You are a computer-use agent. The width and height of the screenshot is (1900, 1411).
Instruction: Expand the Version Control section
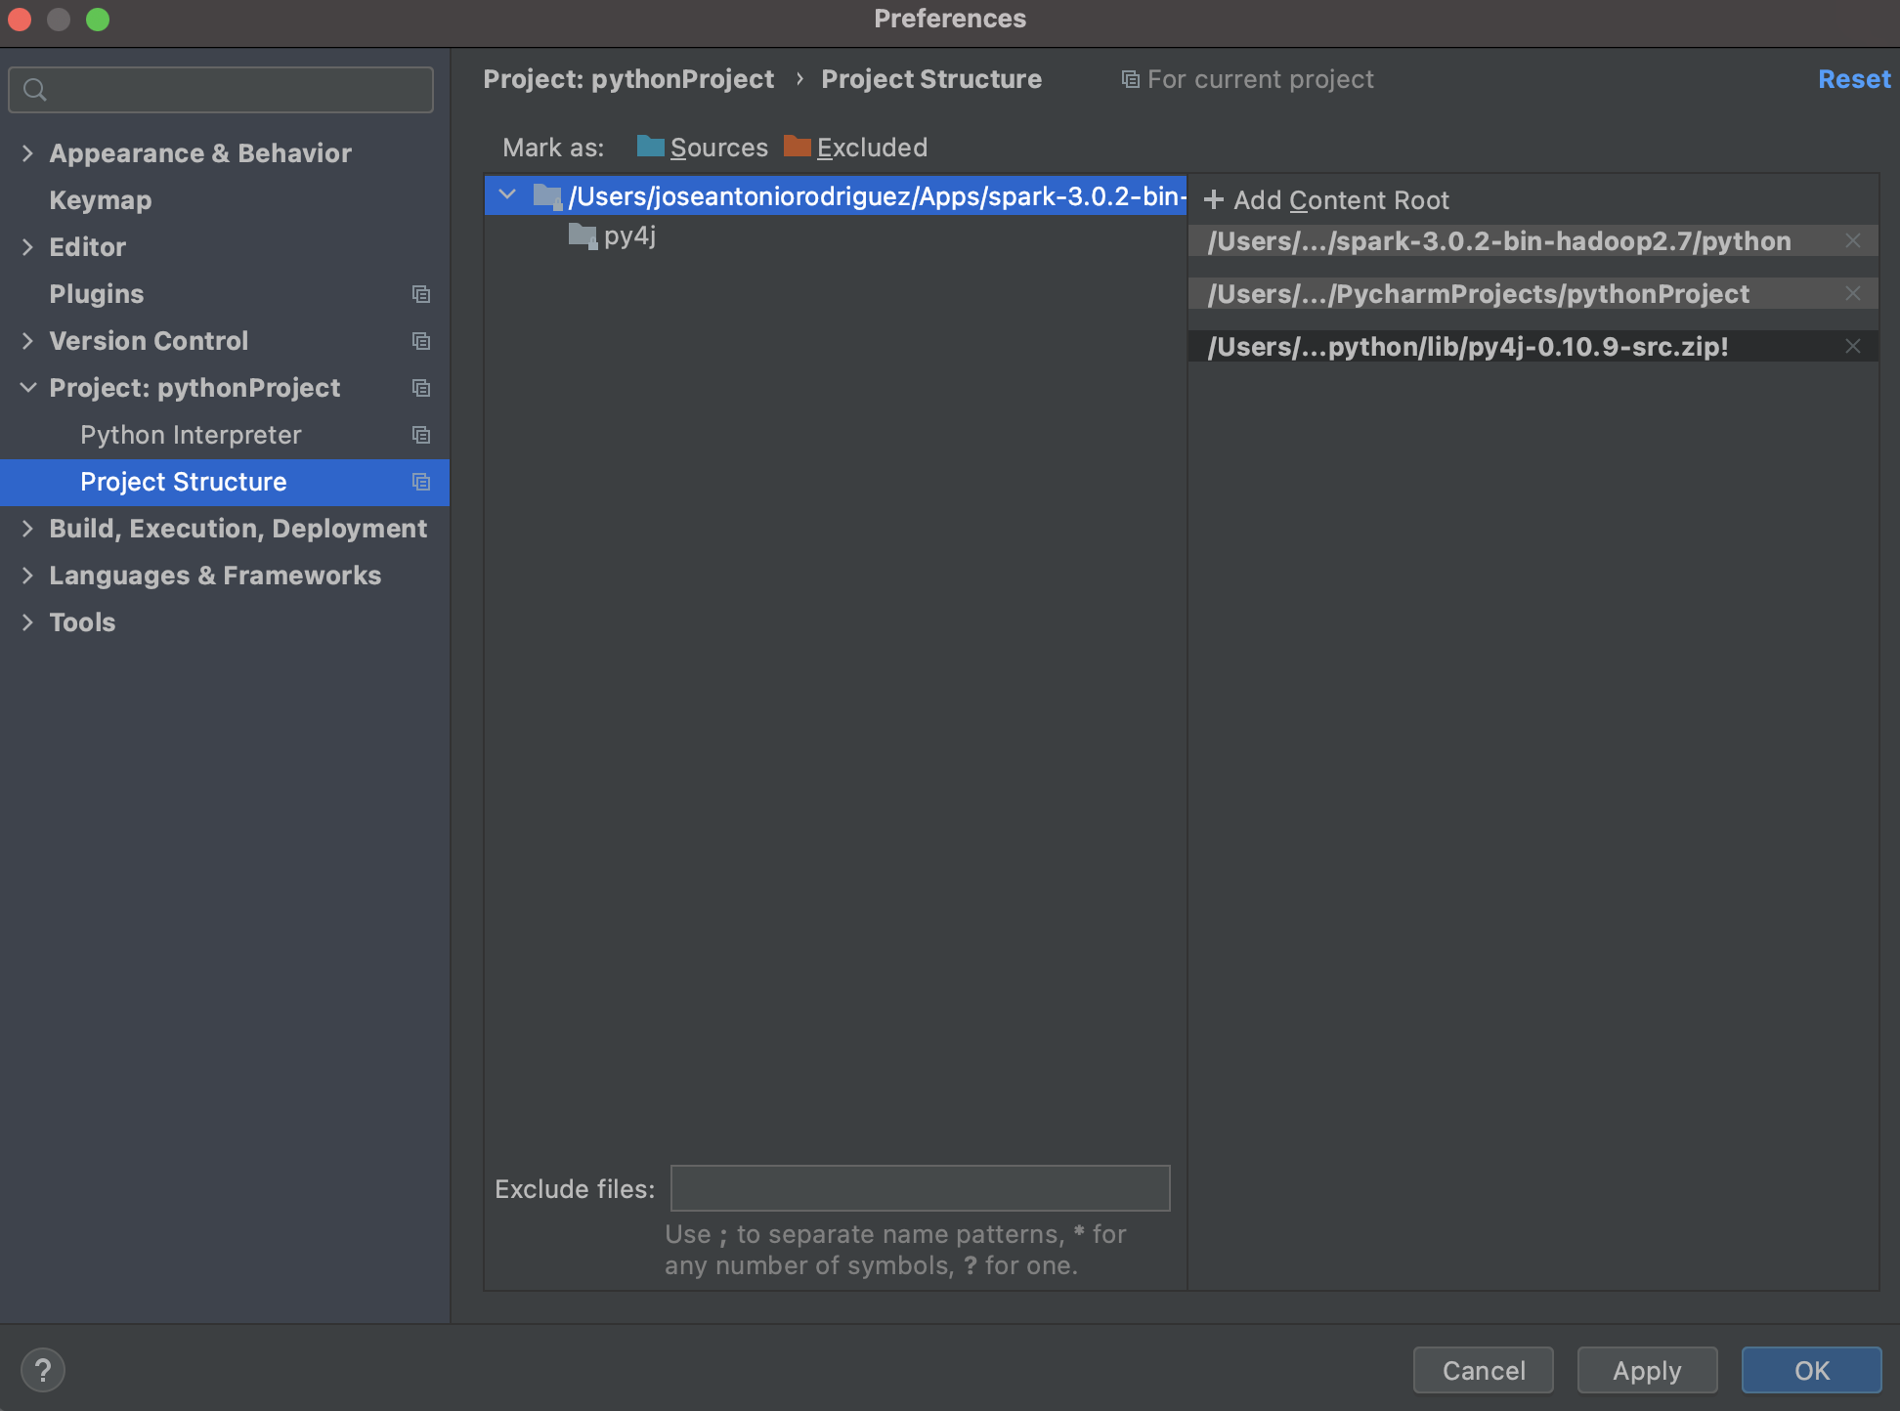pos(27,341)
